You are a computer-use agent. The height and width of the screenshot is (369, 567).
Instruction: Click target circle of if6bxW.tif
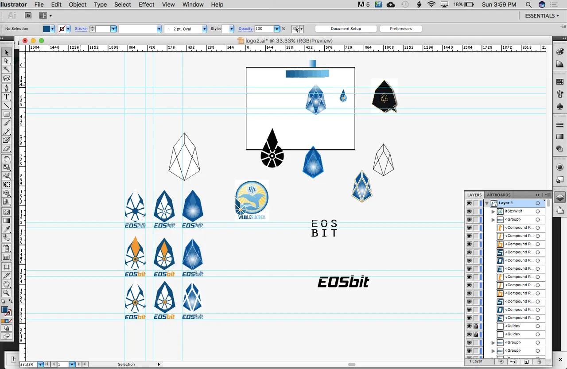point(538,211)
